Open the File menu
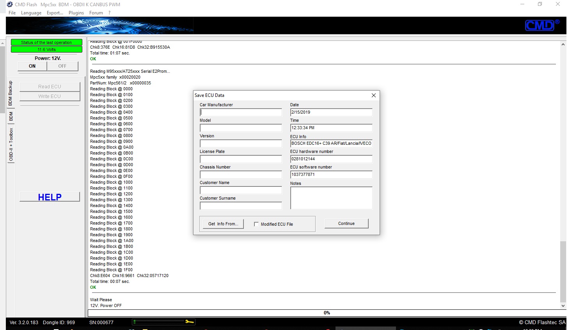The height and width of the screenshot is (330, 568). pyautogui.click(x=12, y=13)
